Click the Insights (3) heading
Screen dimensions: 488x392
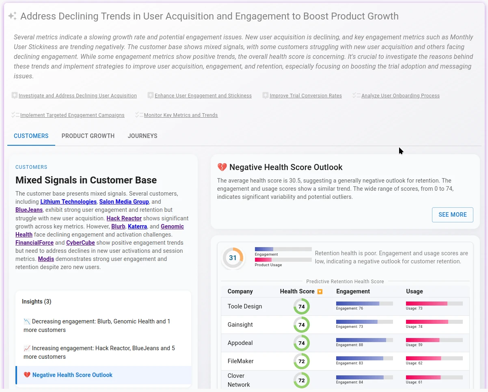(37, 302)
